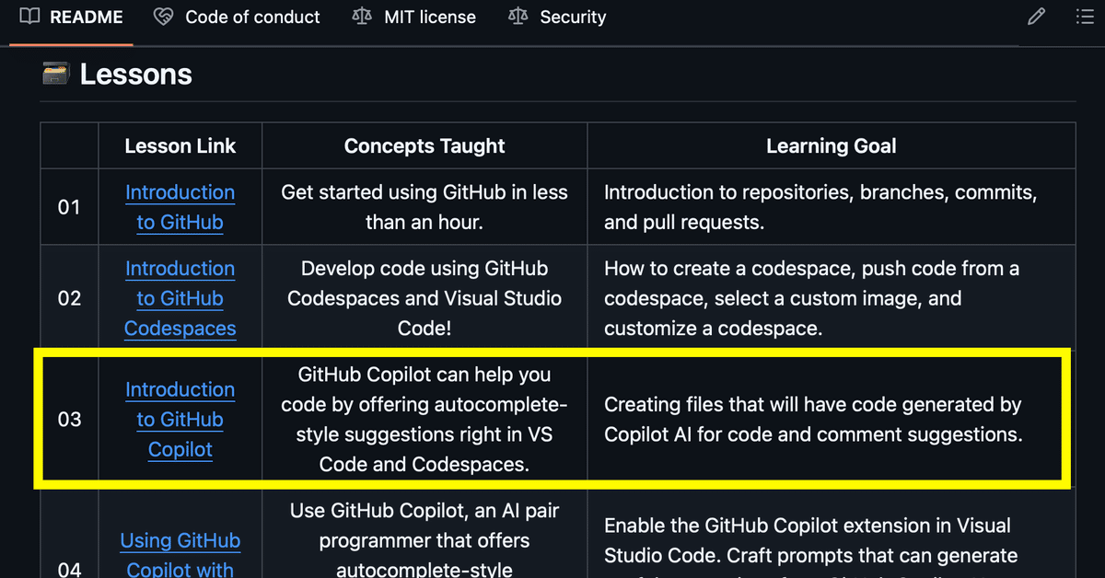Viewport: 1105px width, 578px height.
Task: Open the Using GitHub Copilot with link
Action: pos(180,555)
